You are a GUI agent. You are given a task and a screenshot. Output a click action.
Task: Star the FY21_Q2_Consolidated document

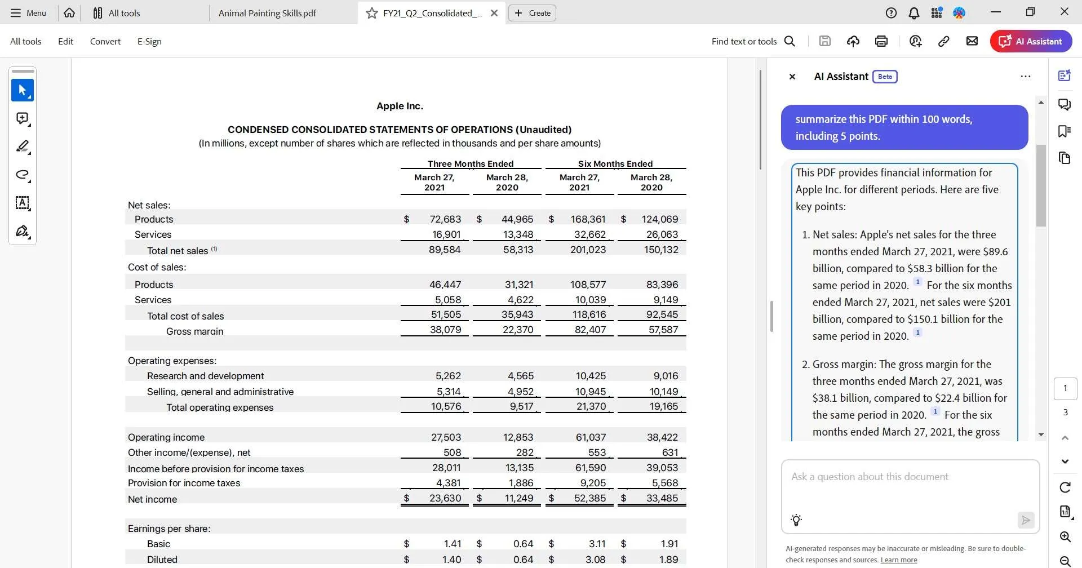tap(371, 13)
